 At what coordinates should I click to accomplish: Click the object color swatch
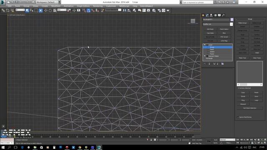pyautogui.click(x=232, y=20)
